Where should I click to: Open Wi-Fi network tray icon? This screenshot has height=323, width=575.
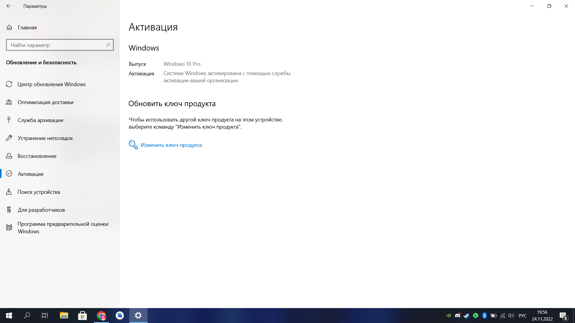click(x=503, y=316)
